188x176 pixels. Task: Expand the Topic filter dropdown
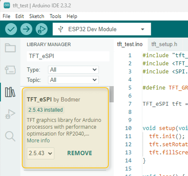[x=73, y=80]
